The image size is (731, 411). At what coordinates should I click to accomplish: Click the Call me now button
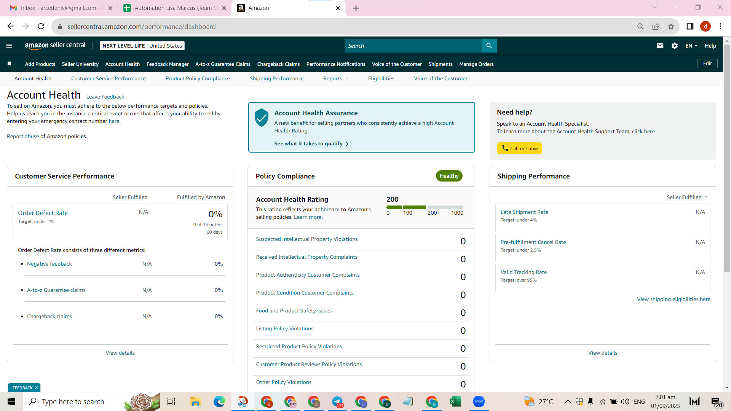(x=519, y=148)
